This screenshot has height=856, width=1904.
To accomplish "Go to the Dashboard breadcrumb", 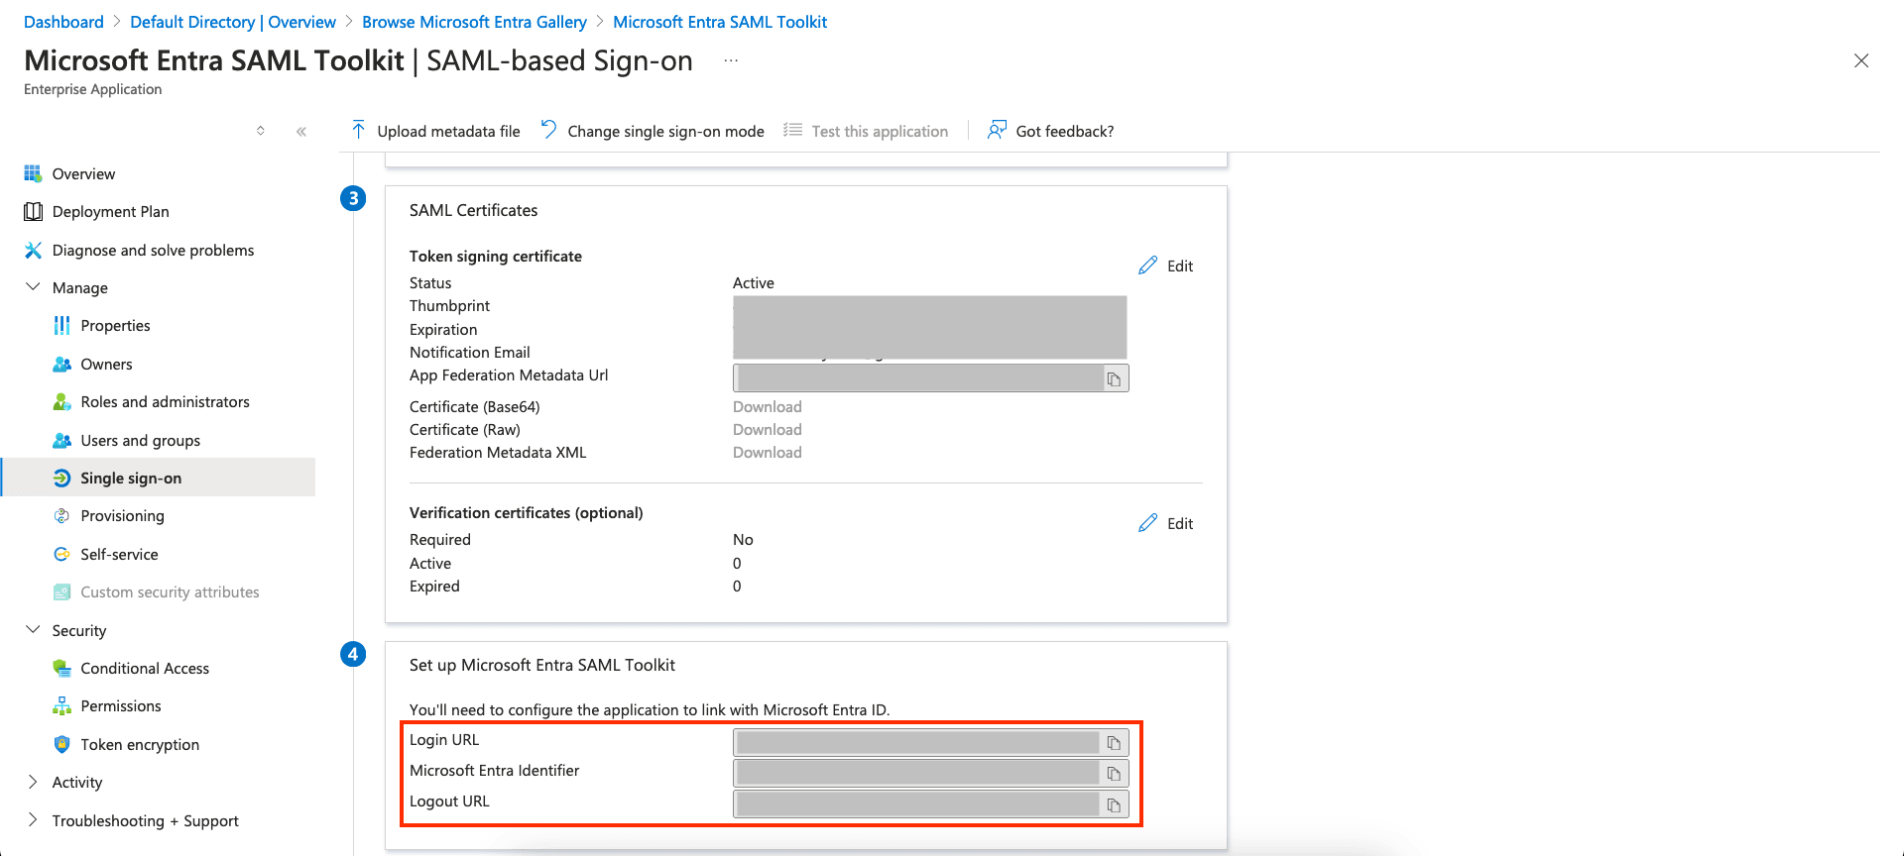I will (63, 22).
